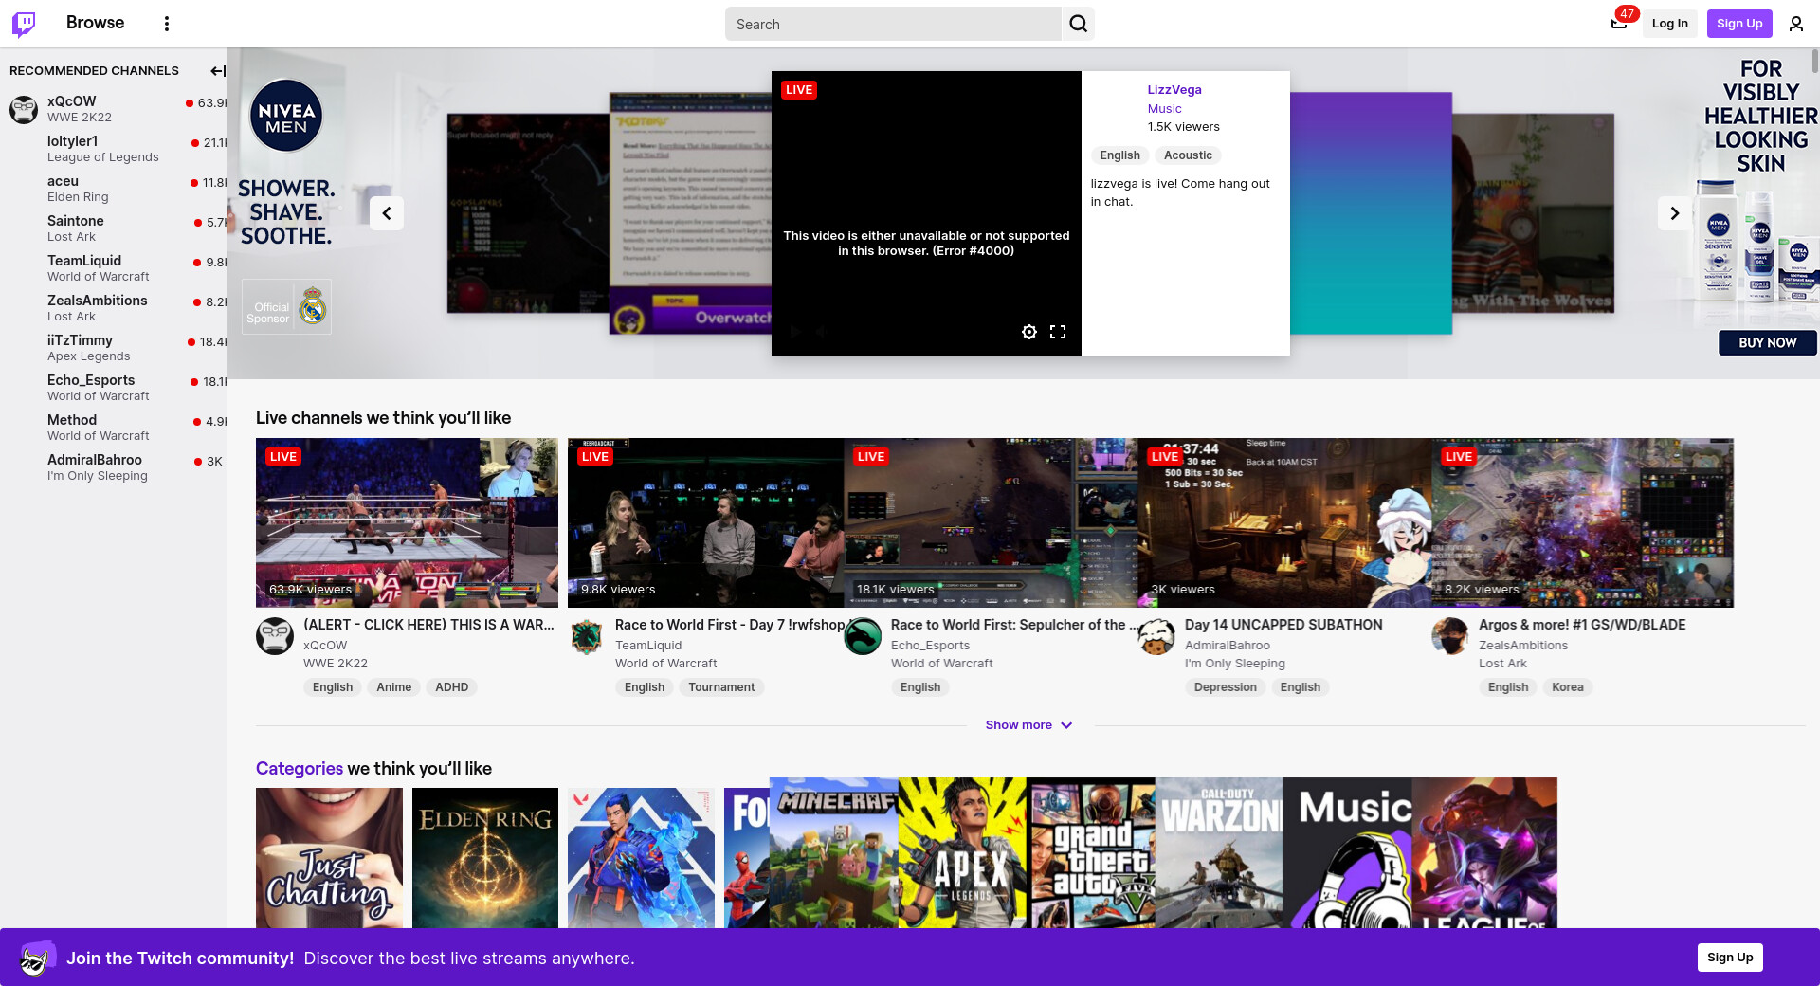Click the Twitch logo home icon
Image resolution: width=1820 pixels, height=986 pixels.
(24, 24)
